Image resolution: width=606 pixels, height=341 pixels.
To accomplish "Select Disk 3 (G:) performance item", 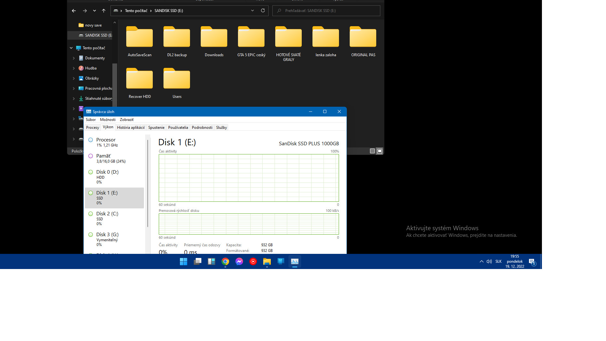I will (114, 239).
